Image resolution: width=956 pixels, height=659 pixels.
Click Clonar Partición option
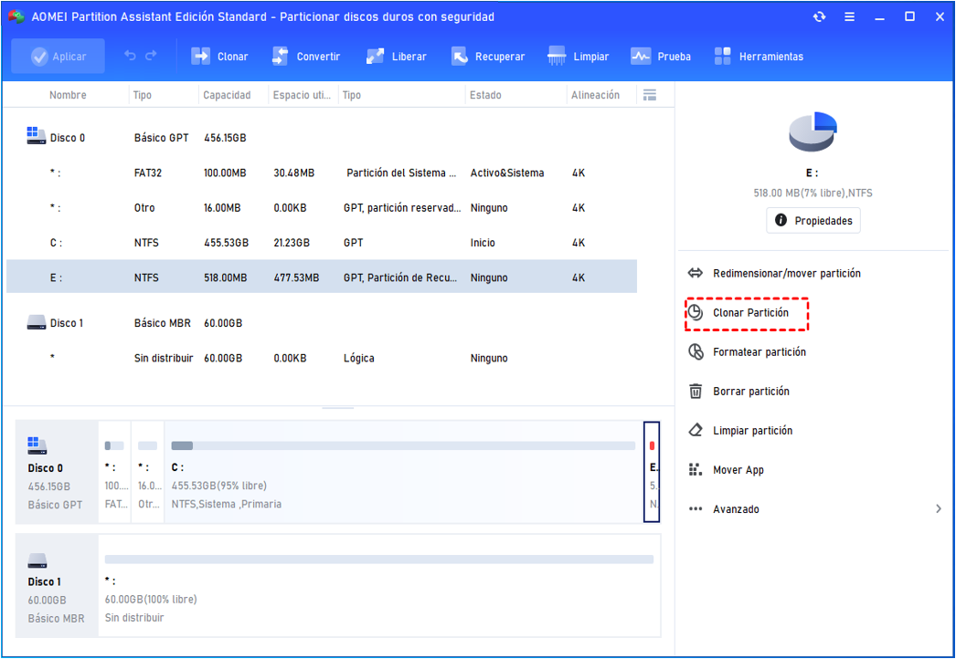point(750,312)
